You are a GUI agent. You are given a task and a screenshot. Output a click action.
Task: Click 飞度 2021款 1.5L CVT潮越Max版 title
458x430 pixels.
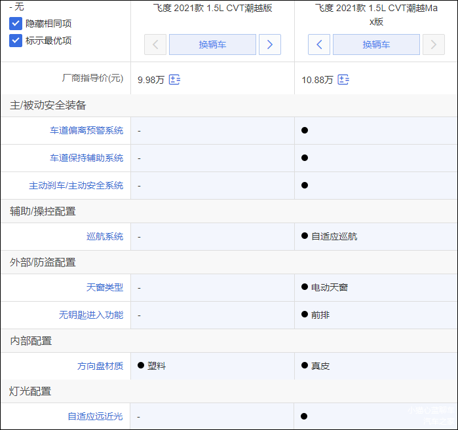376,14
